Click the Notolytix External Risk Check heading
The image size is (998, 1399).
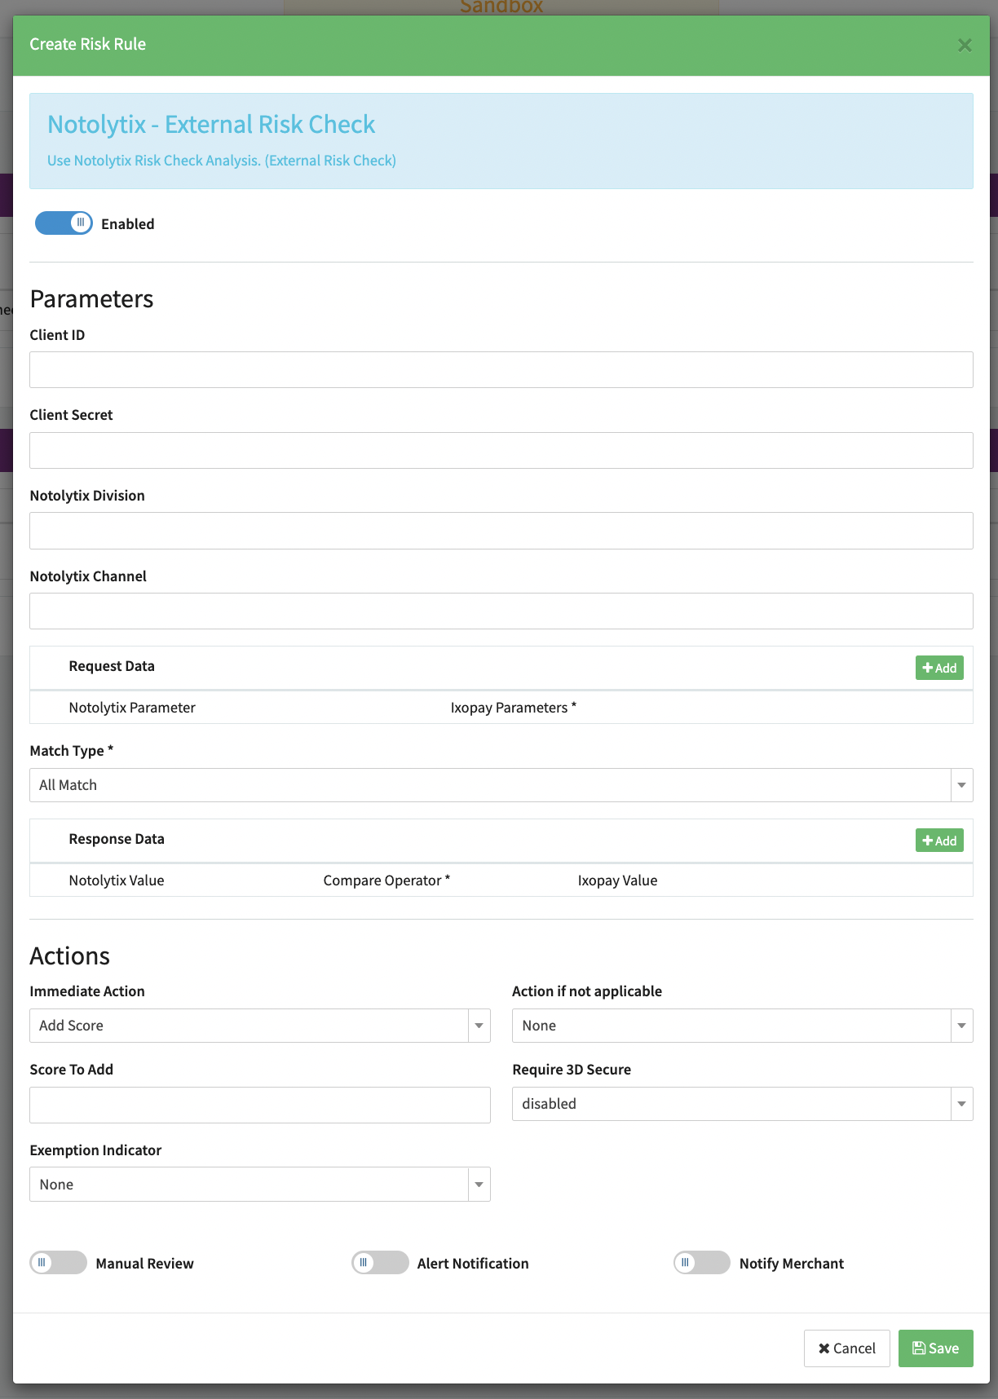tap(211, 125)
